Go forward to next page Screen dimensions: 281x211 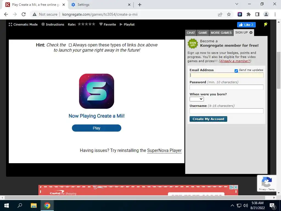(x=15, y=14)
